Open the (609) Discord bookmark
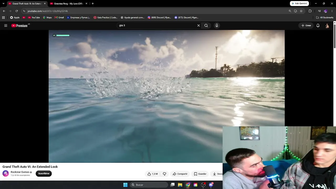Screen dimensions: 336x189 pos(159,18)
